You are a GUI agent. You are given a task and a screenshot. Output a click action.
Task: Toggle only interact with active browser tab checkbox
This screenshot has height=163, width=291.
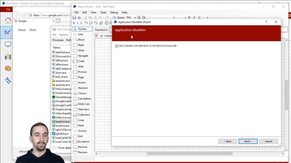(x=117, y=46)
